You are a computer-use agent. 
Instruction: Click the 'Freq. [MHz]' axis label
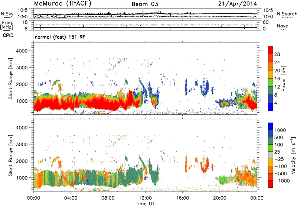(x=7, y=25)
